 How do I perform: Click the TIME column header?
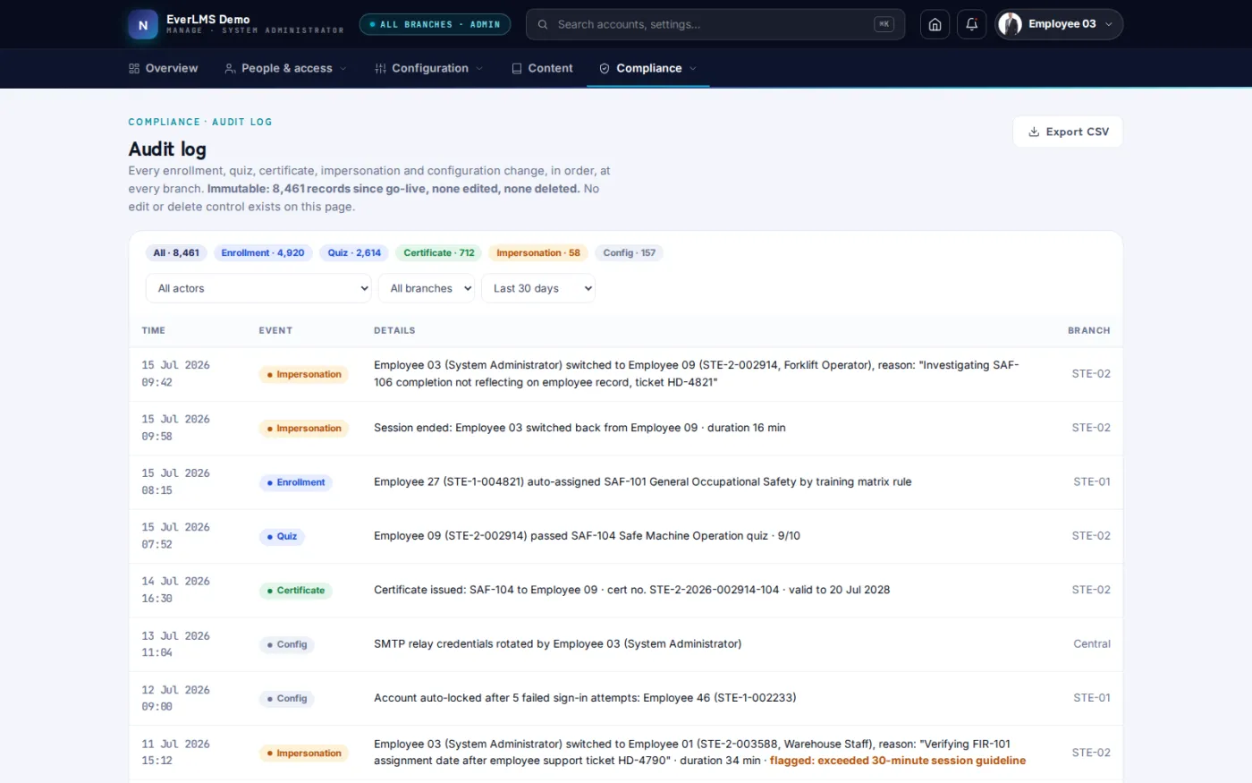point(154,330)
